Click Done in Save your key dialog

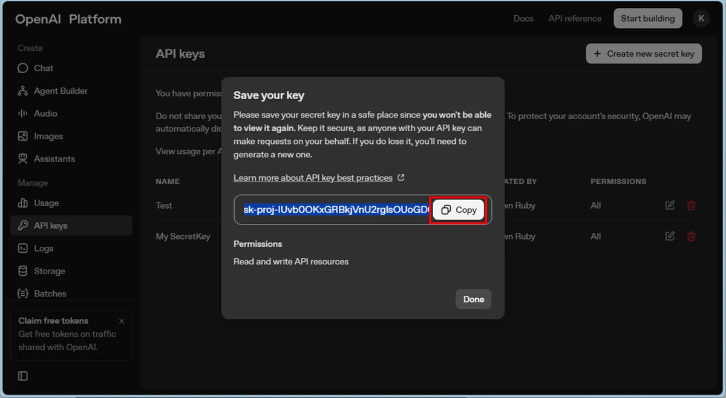[x=474, y=299]
